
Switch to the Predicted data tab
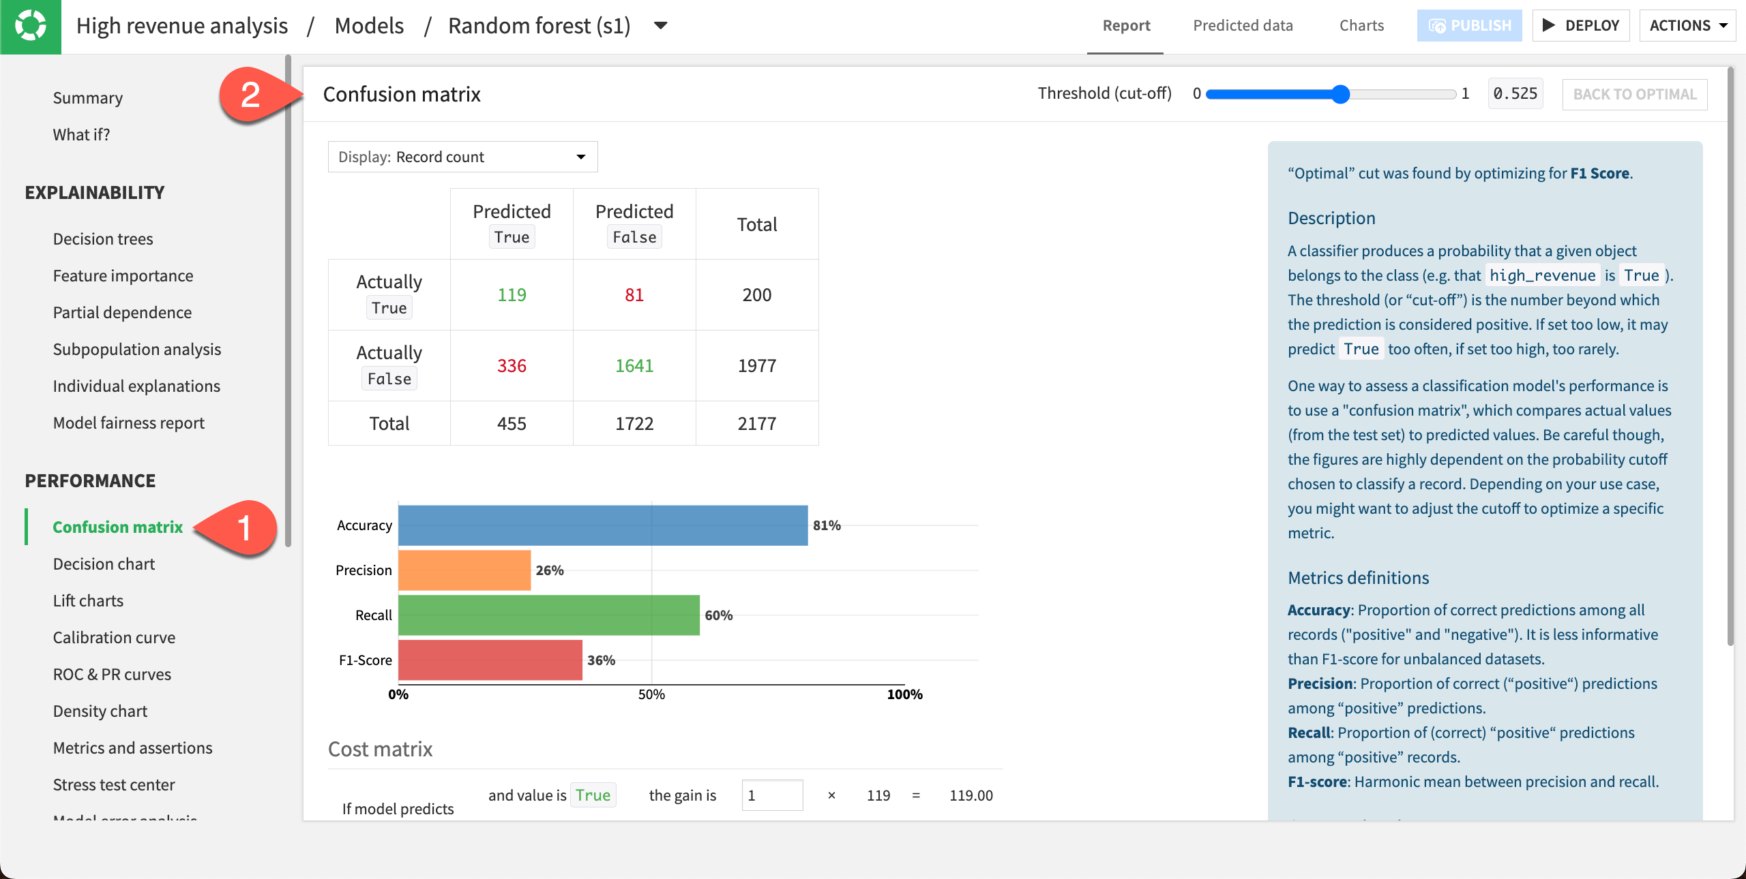click(x=1243, y=26)
